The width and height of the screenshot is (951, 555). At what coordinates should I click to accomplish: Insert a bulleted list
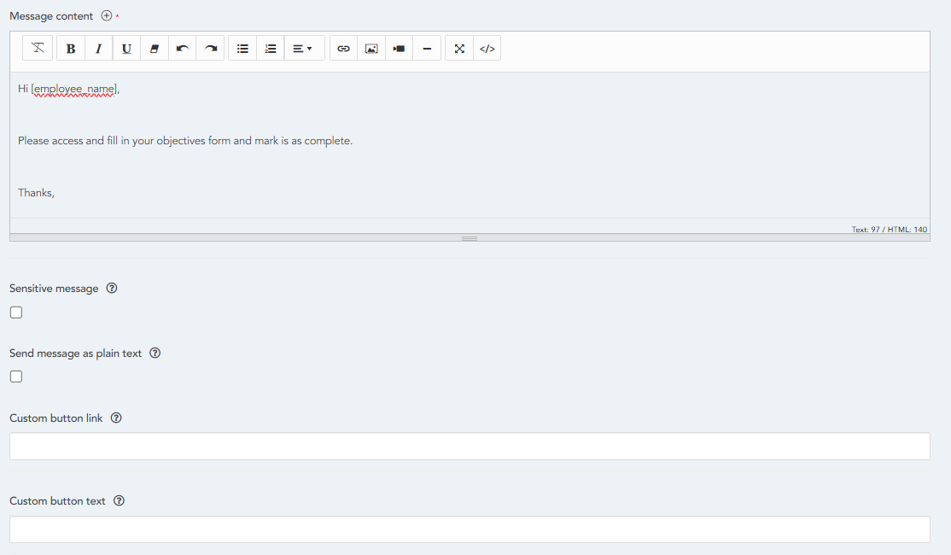pos(242,49)
